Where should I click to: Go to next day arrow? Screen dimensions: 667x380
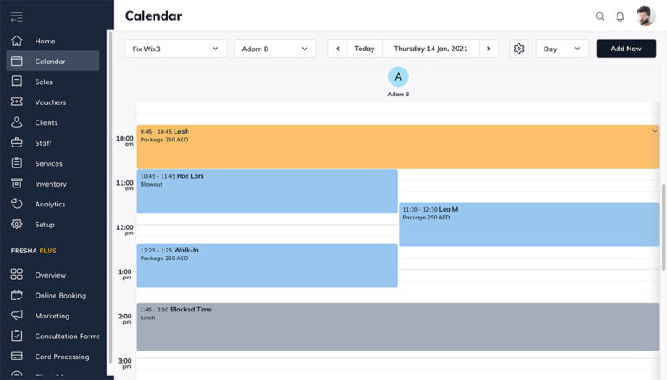point(489,49)
